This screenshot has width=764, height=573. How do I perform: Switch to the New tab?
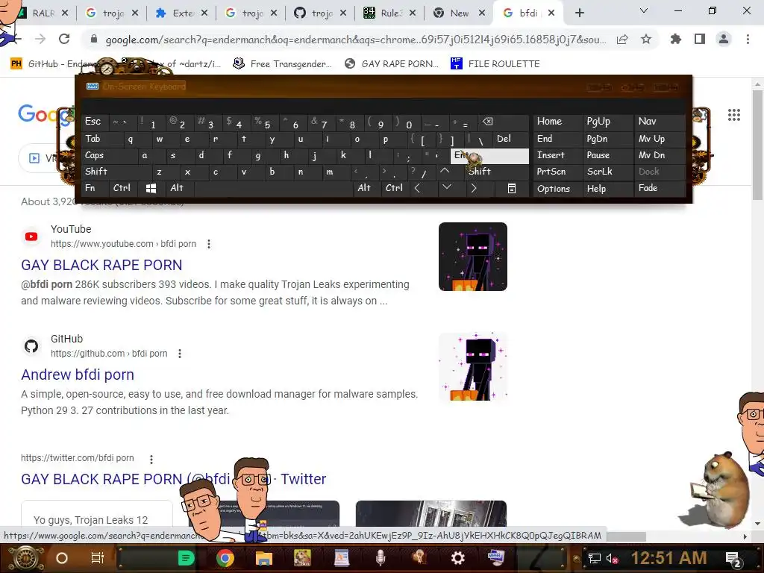pyautogui.click(x=459, y=13)
